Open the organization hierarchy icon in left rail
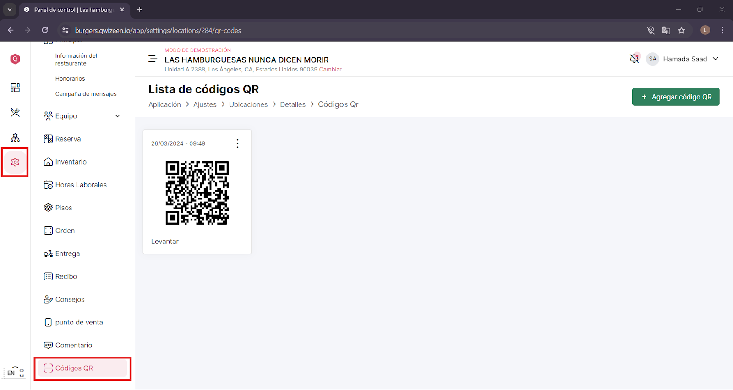This screenshot has width=733, height=390. click(15, 137)
